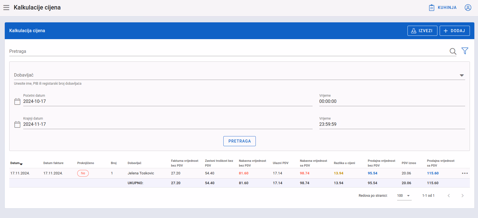
Task: Open the three-dot row actions menu
Action: [465, 173]
